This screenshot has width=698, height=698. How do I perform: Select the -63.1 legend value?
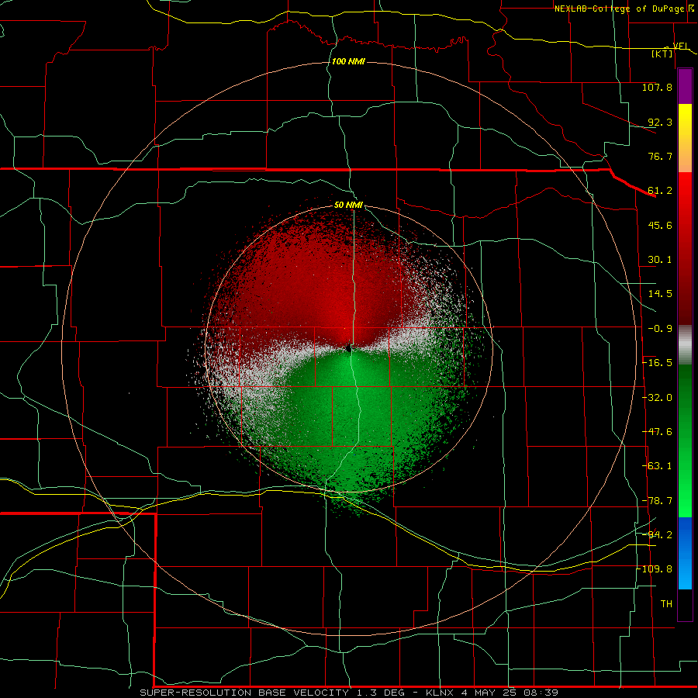[657, 466]
